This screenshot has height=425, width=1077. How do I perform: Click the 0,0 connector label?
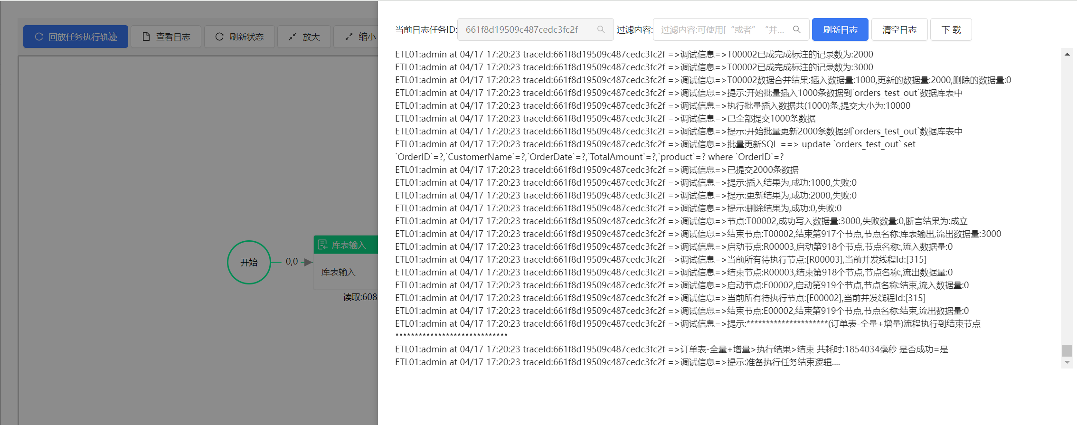click(292, 262)
